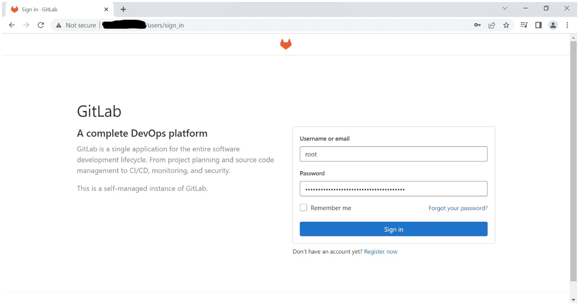Open the browser profile avatar icon
The image size is (580, 306).
[553, 25]
